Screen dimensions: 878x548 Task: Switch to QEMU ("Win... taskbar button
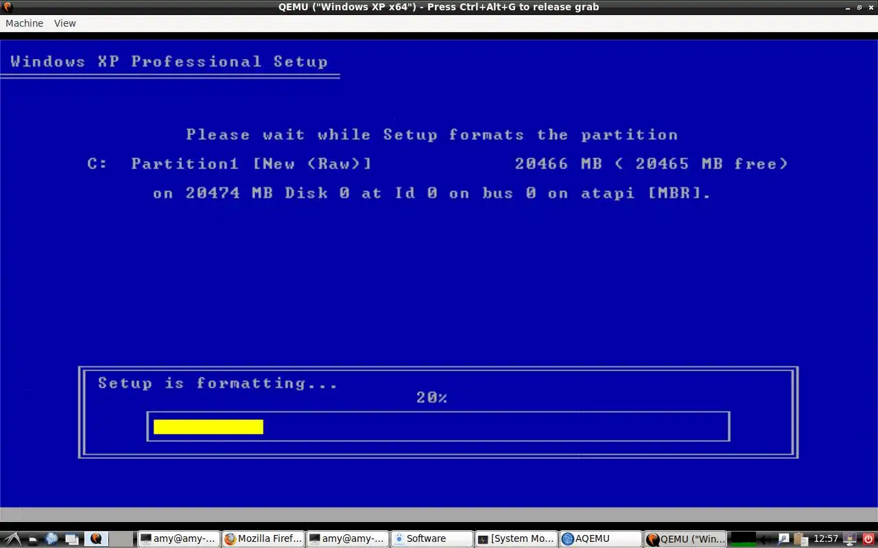point(685,539)
